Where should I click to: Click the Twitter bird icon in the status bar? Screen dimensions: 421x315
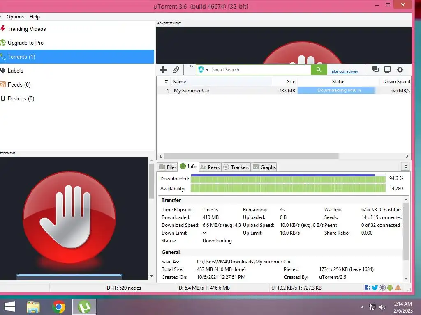pos(375,288)
